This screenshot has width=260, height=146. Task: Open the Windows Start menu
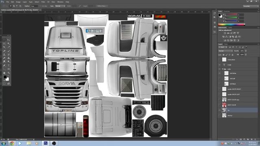tap(3, 143)
